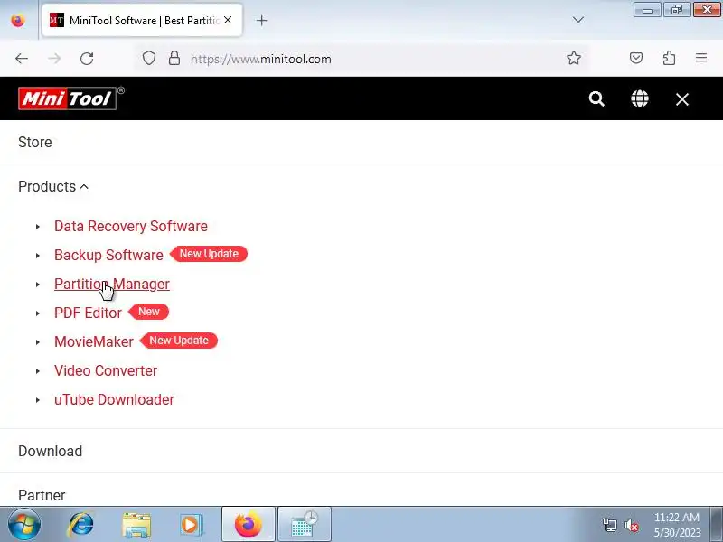Click the New badge beside PDF Editor
This screenshot has height=542, width=723.
point(149,312)
